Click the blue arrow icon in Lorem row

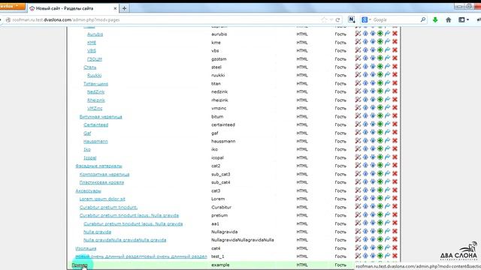(x=388, y=198)
